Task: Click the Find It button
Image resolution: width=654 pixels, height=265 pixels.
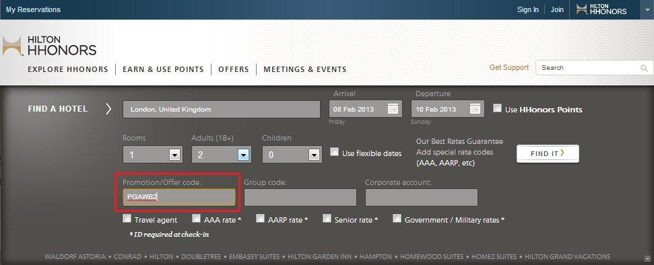Action: (x=548, y=154)
